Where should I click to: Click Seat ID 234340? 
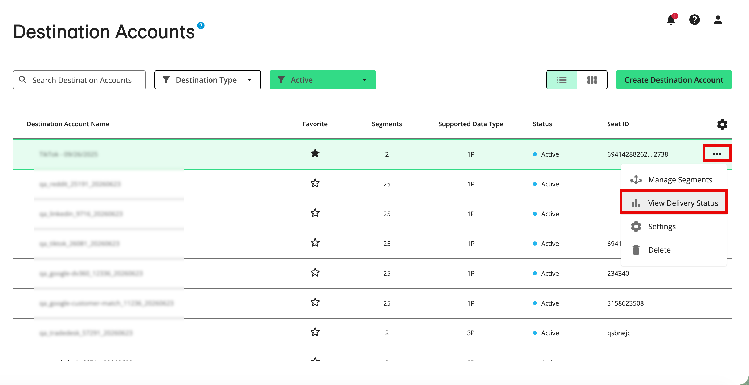[618, 273]
